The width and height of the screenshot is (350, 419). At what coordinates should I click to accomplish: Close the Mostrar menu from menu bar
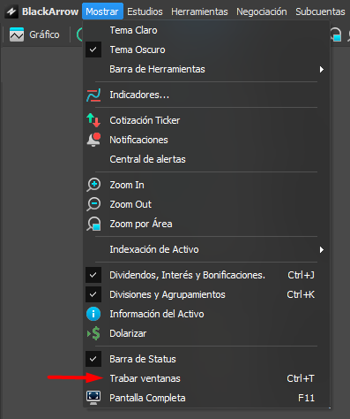(x=102, y=11)
